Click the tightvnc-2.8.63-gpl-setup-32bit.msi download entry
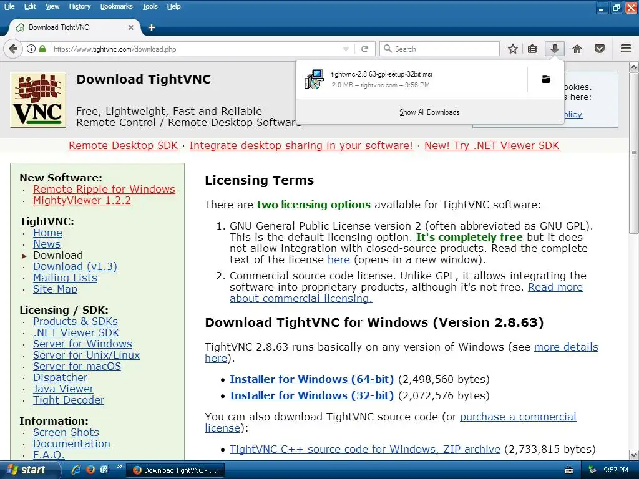Viewport: 639px width, 479px height. 412,79
